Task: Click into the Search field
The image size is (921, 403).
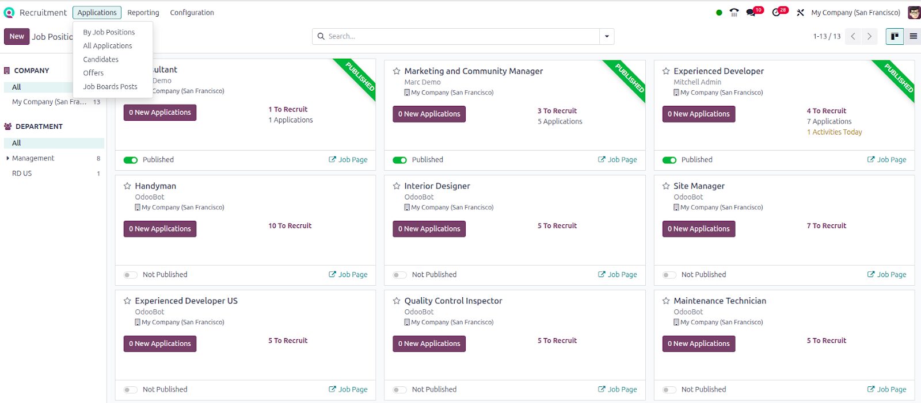Action: click(461, 36)
